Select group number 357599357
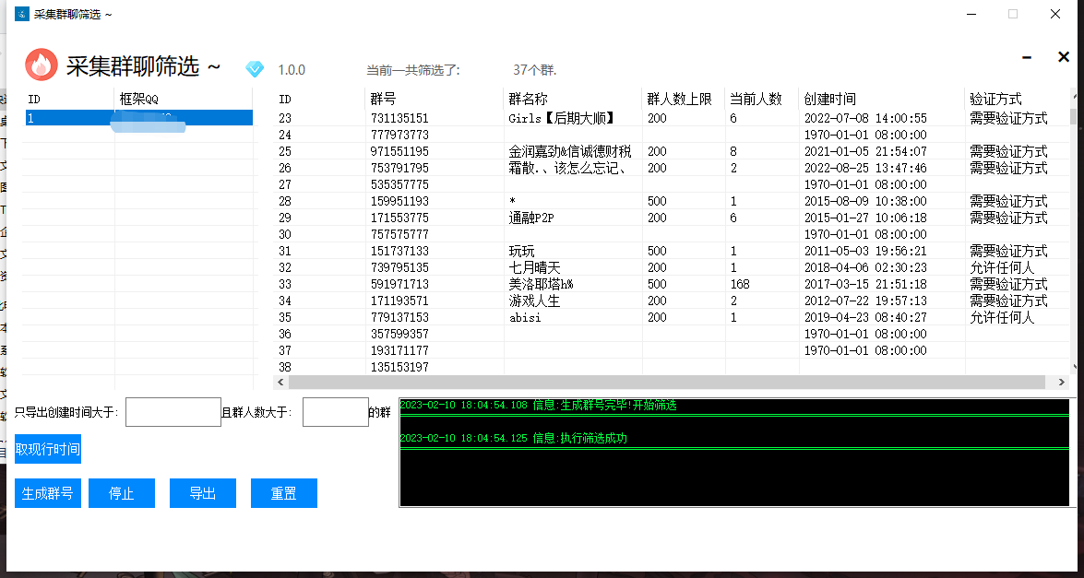 pos(399,334)
